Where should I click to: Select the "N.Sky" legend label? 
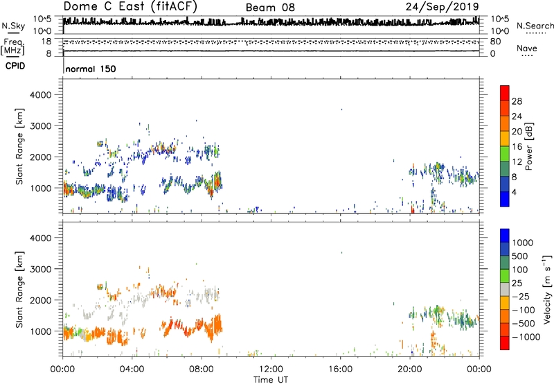coord(13,26)
